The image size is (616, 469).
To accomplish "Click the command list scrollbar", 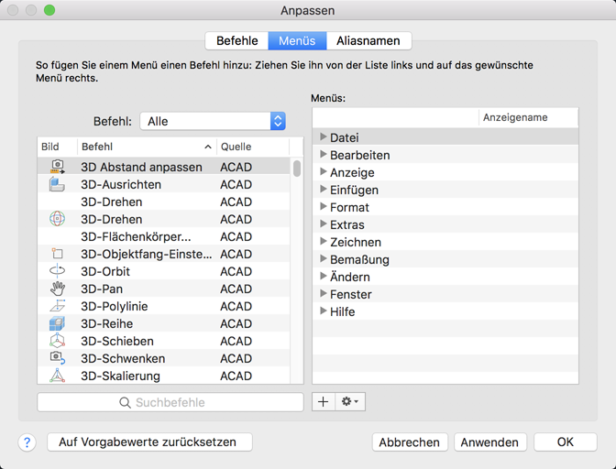I will [297, 169].
